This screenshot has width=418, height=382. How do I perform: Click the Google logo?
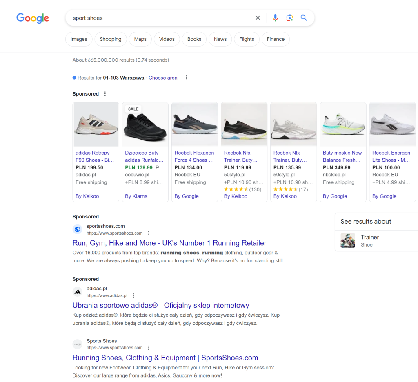[33, 18]
